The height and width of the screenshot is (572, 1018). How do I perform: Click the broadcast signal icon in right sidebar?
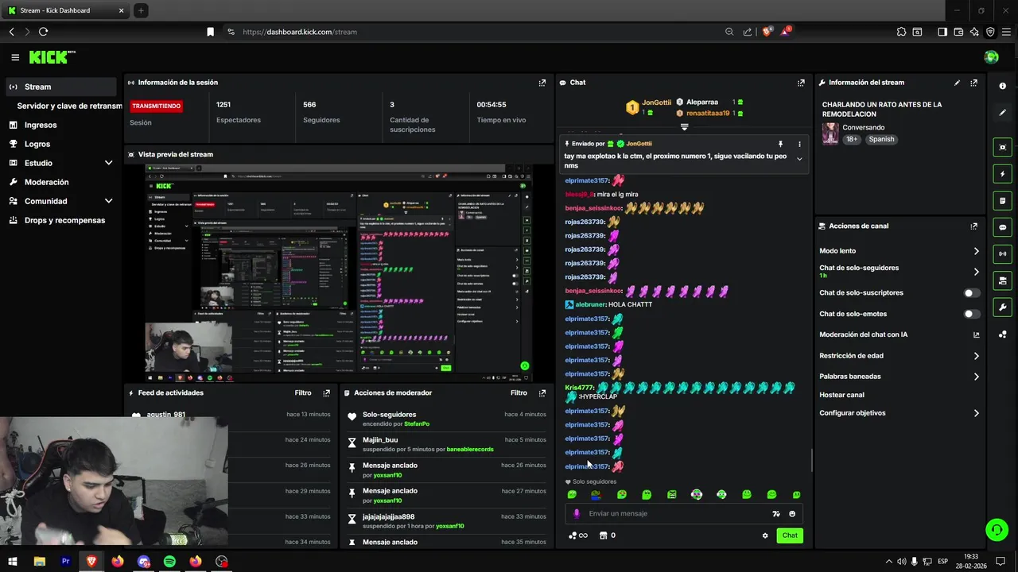point(1002,254)
